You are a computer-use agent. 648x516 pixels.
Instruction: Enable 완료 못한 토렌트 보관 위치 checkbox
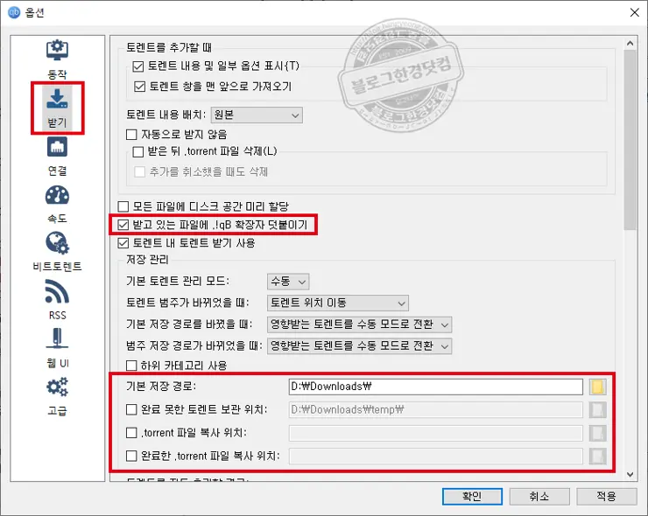(131, 409)
